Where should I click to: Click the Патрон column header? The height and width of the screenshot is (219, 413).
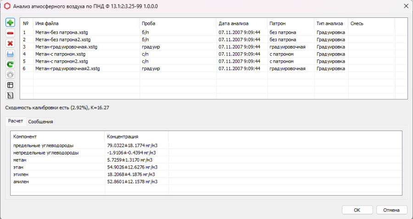(x=291, y=23)
